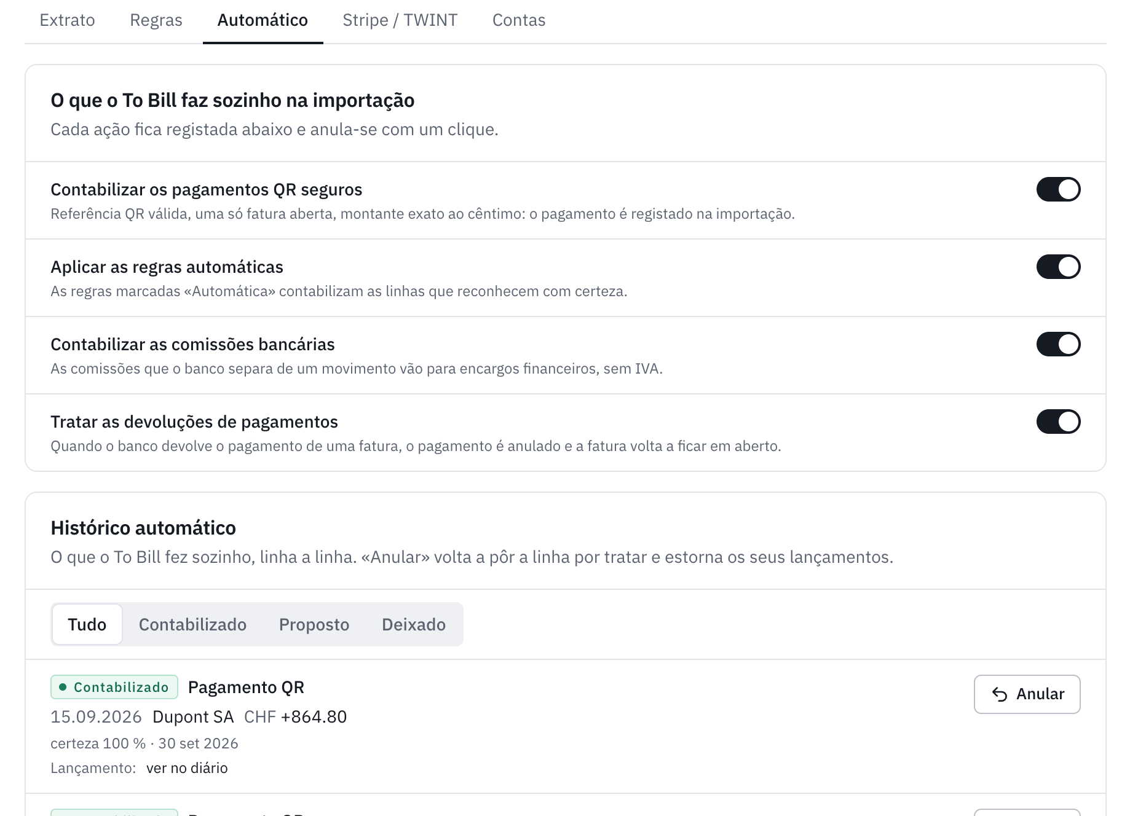
Task: Click the Tratar as devoluções de pagamentos label
Action: point(194,422)
